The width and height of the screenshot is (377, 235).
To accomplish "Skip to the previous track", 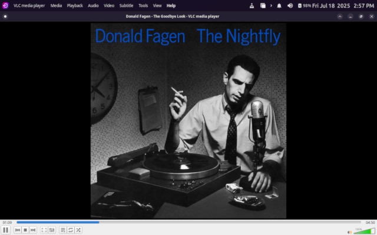I will [18, 230].
